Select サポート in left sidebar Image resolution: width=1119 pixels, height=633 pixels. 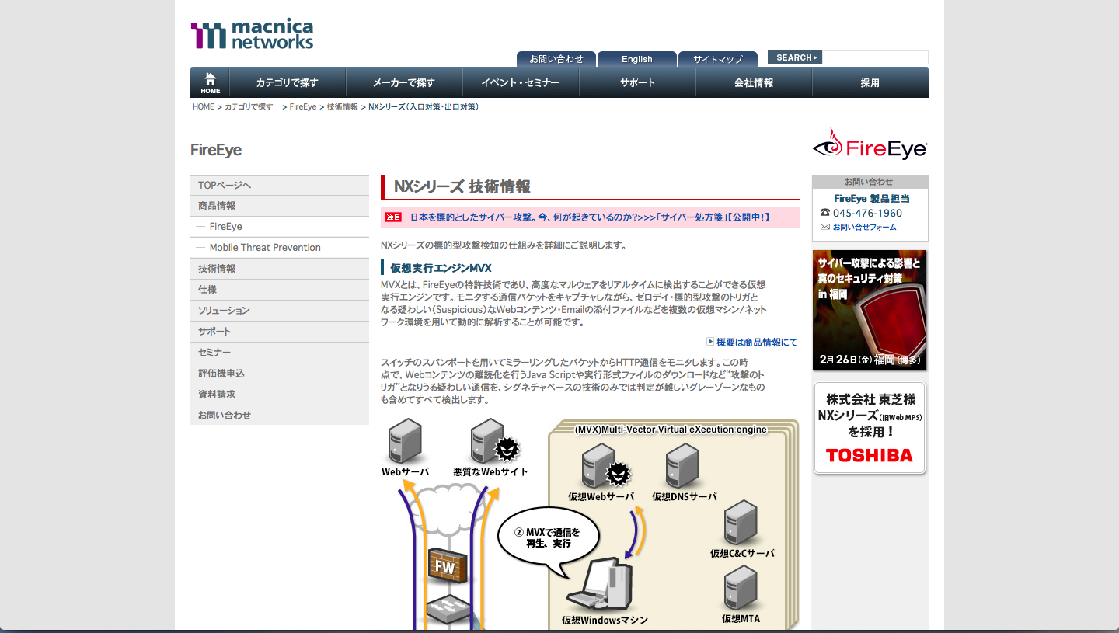pyautogui.click(x=280, y=332)
